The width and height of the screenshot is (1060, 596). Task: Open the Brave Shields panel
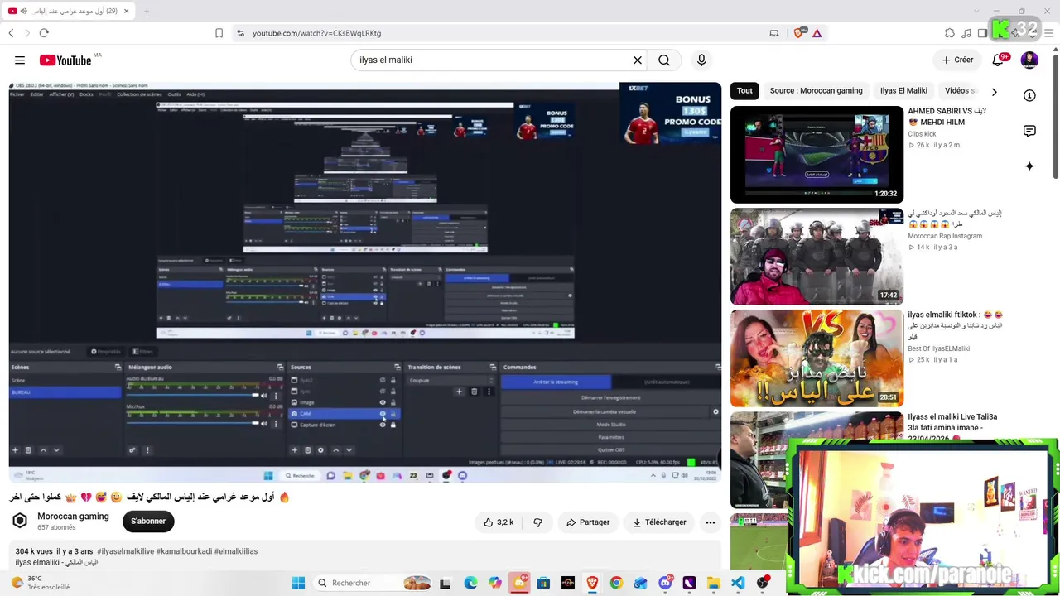799,33
